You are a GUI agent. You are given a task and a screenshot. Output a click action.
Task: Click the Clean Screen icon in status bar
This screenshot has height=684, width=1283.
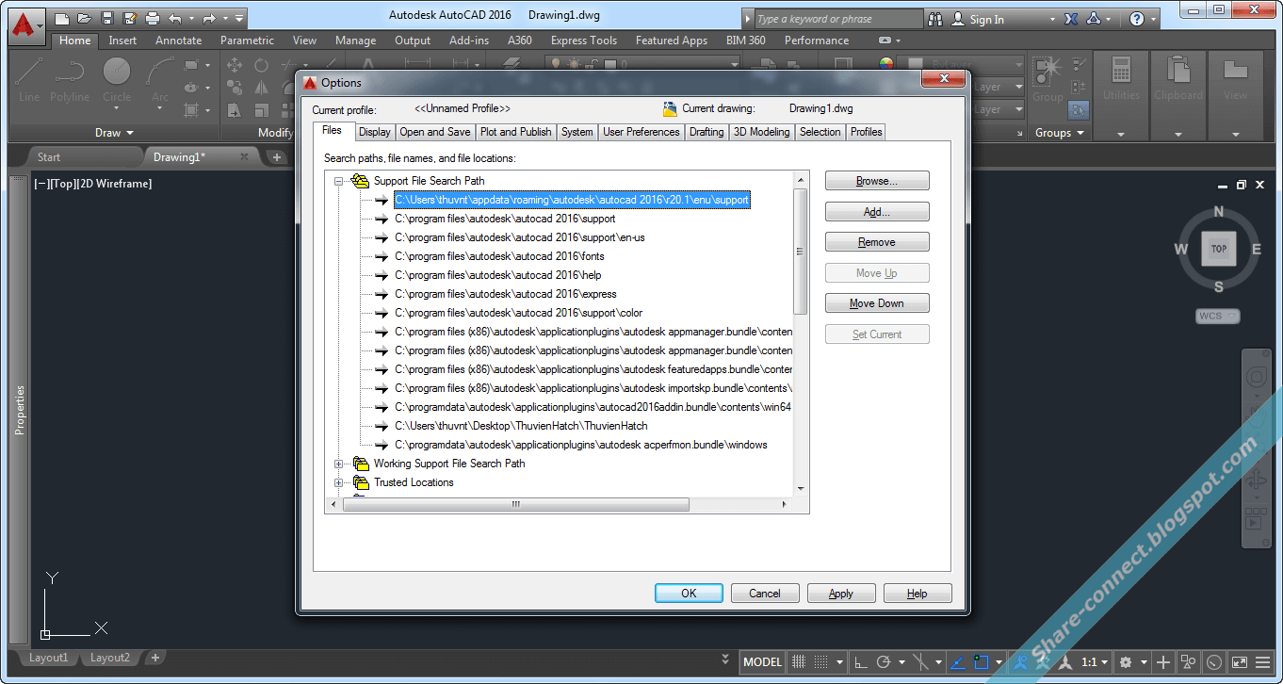tap(1240, 661)
